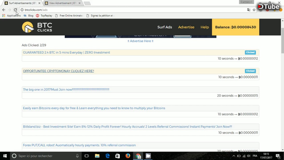The height and width of the screenshot is (160, 284).
Task: Open the Free Online Animate bookmark
Action: tap(69, 16)
